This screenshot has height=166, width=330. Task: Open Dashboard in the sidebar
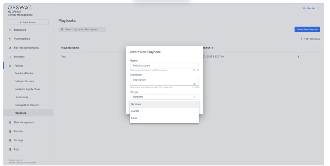[20, 30]
